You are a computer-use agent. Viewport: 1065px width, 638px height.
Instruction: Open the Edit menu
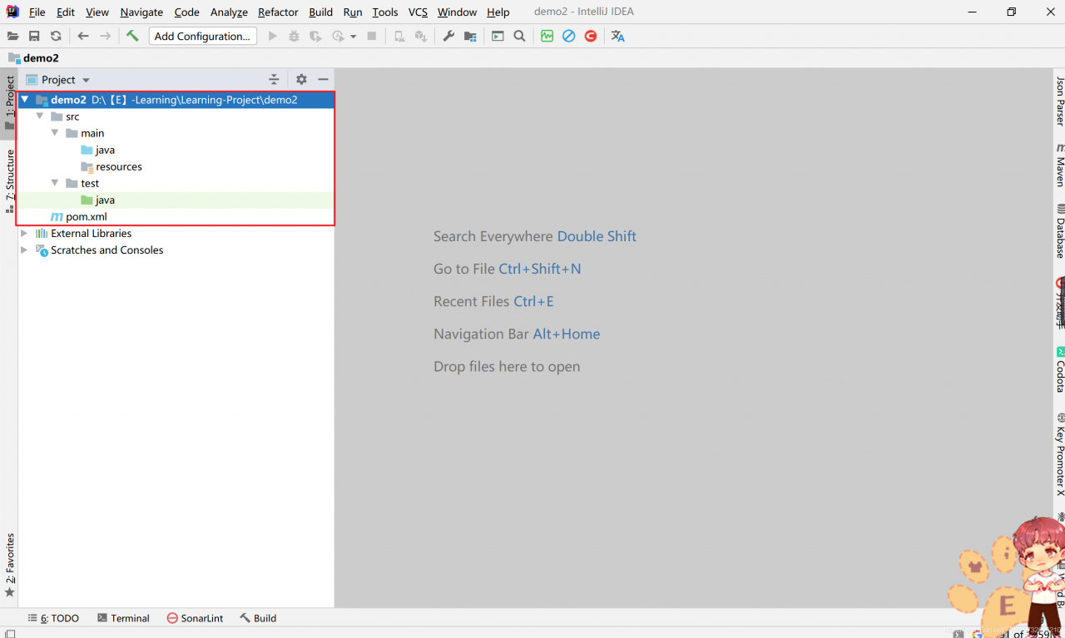pyautogui.click(x=66, y=12)
